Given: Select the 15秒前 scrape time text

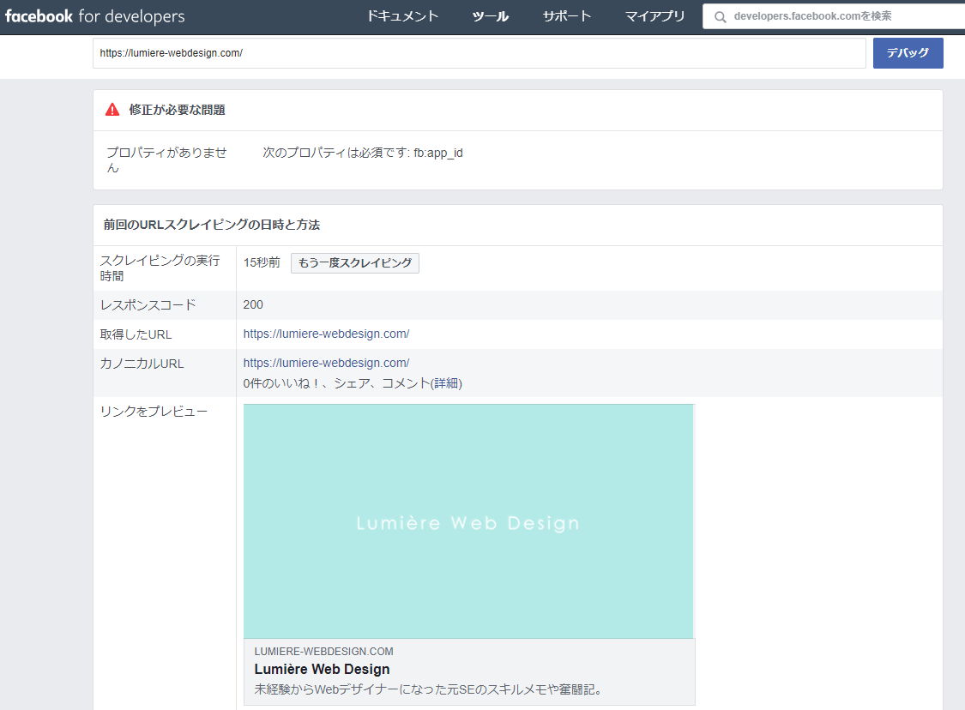Looking at the screenshot, I should (262, 262).
